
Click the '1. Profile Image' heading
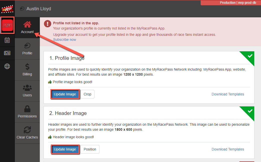[67, 58]
